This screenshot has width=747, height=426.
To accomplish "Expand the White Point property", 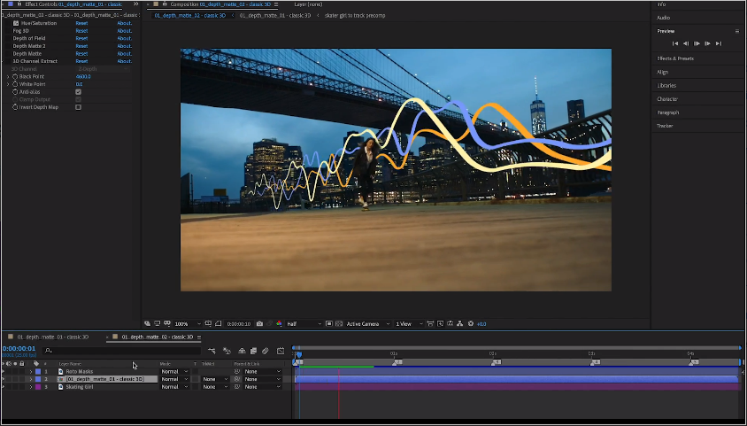I will (8, 84).
